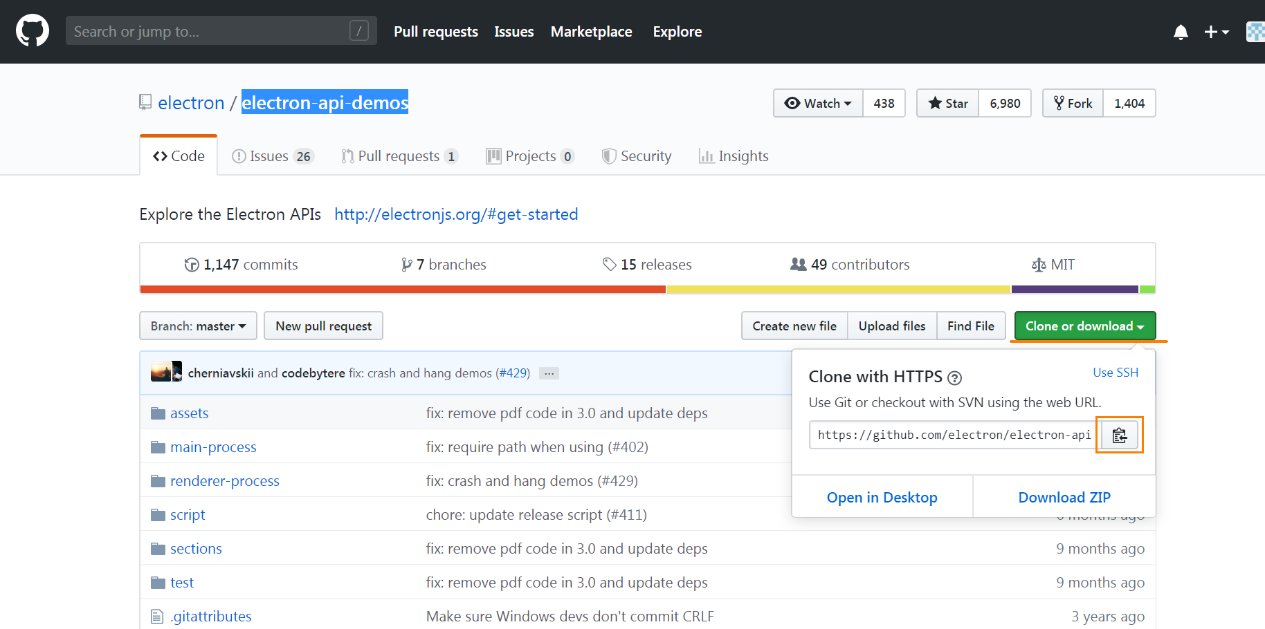Fork the repository

coord(1073,103)
